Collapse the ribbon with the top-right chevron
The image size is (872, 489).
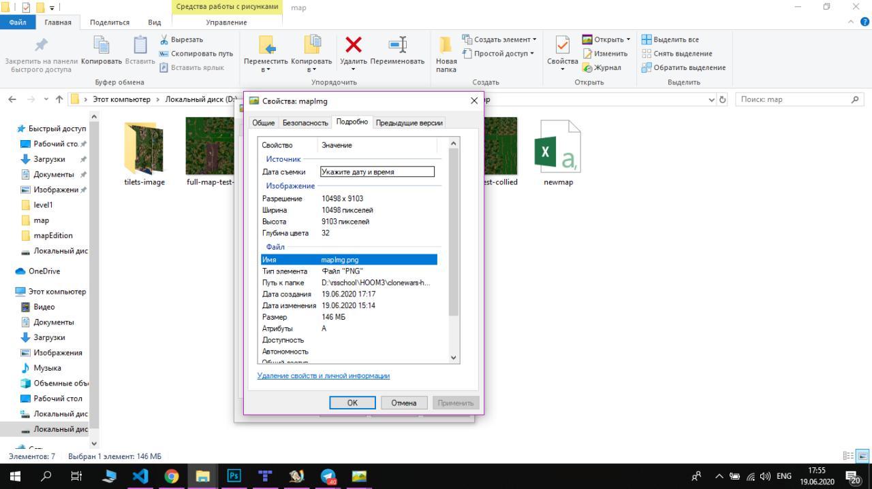850,22
